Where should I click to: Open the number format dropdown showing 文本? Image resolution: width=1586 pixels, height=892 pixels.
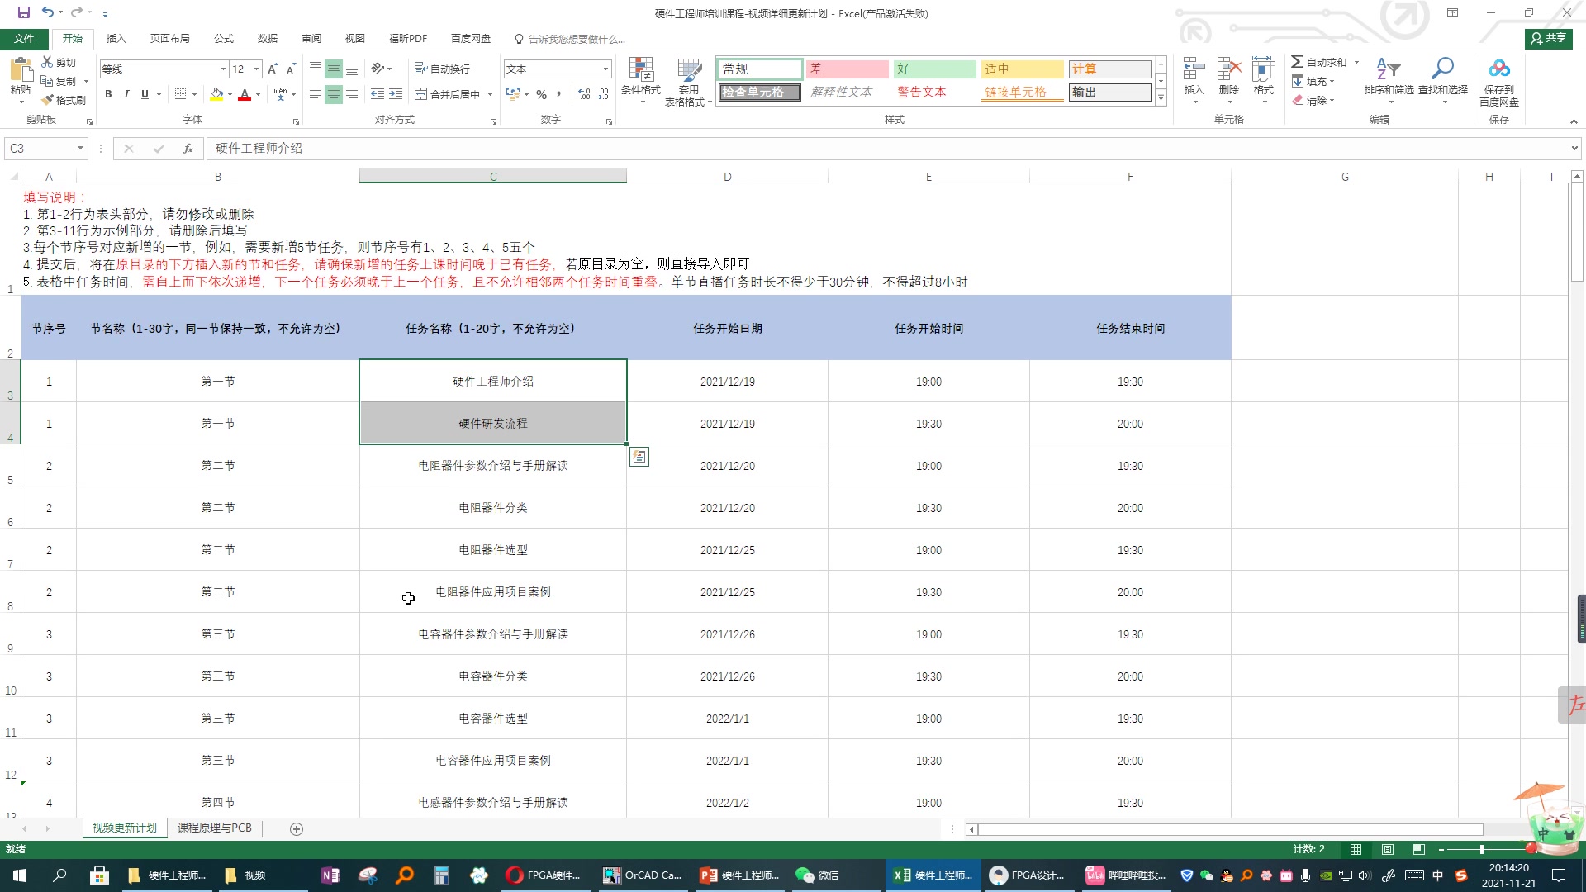pos(604,69)
